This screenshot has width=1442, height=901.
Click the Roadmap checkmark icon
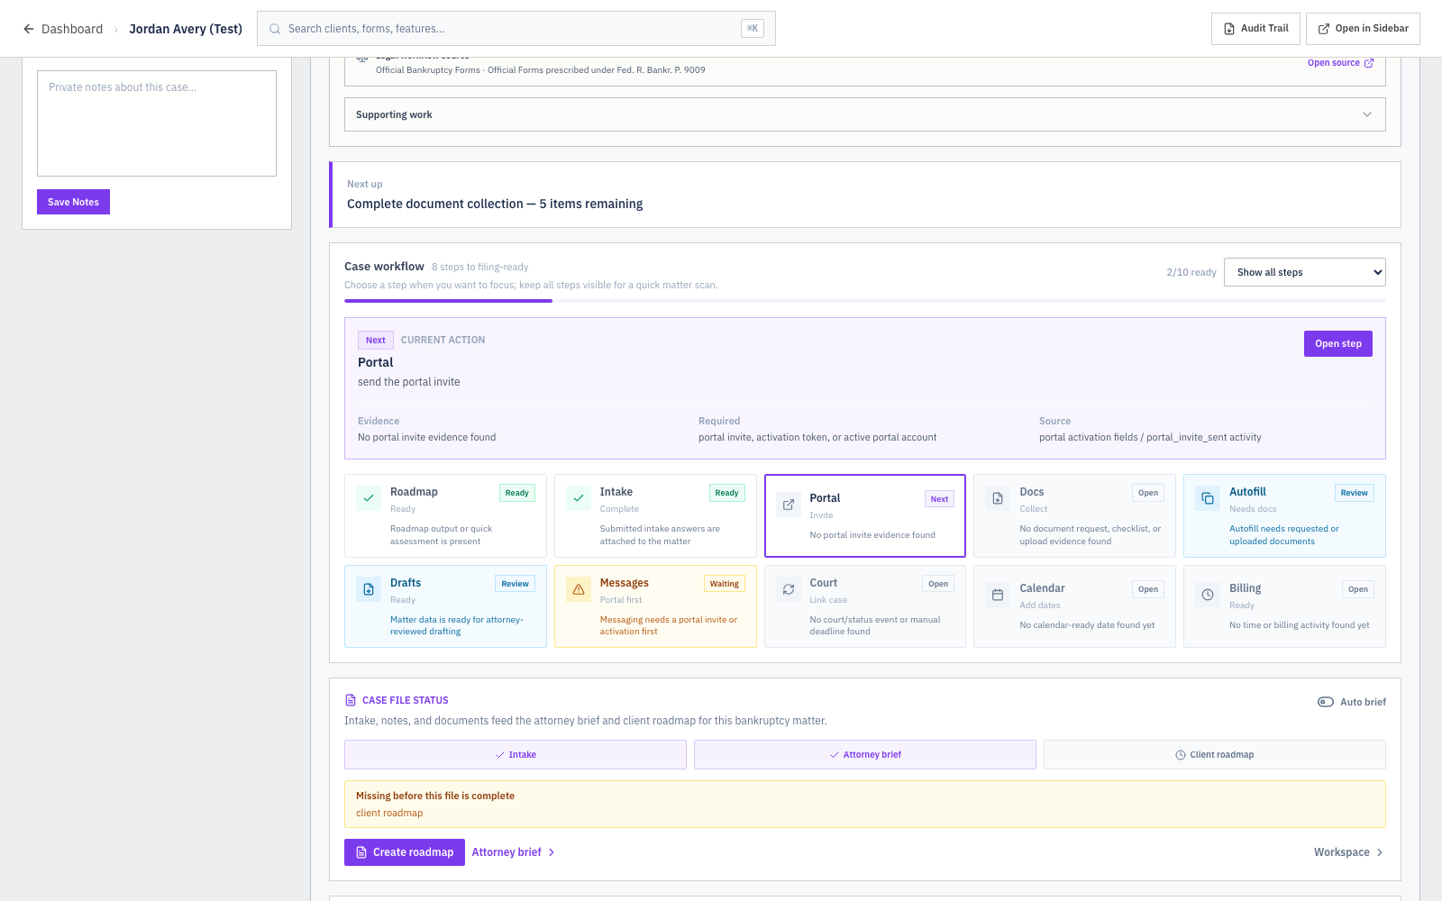point(369,498)
